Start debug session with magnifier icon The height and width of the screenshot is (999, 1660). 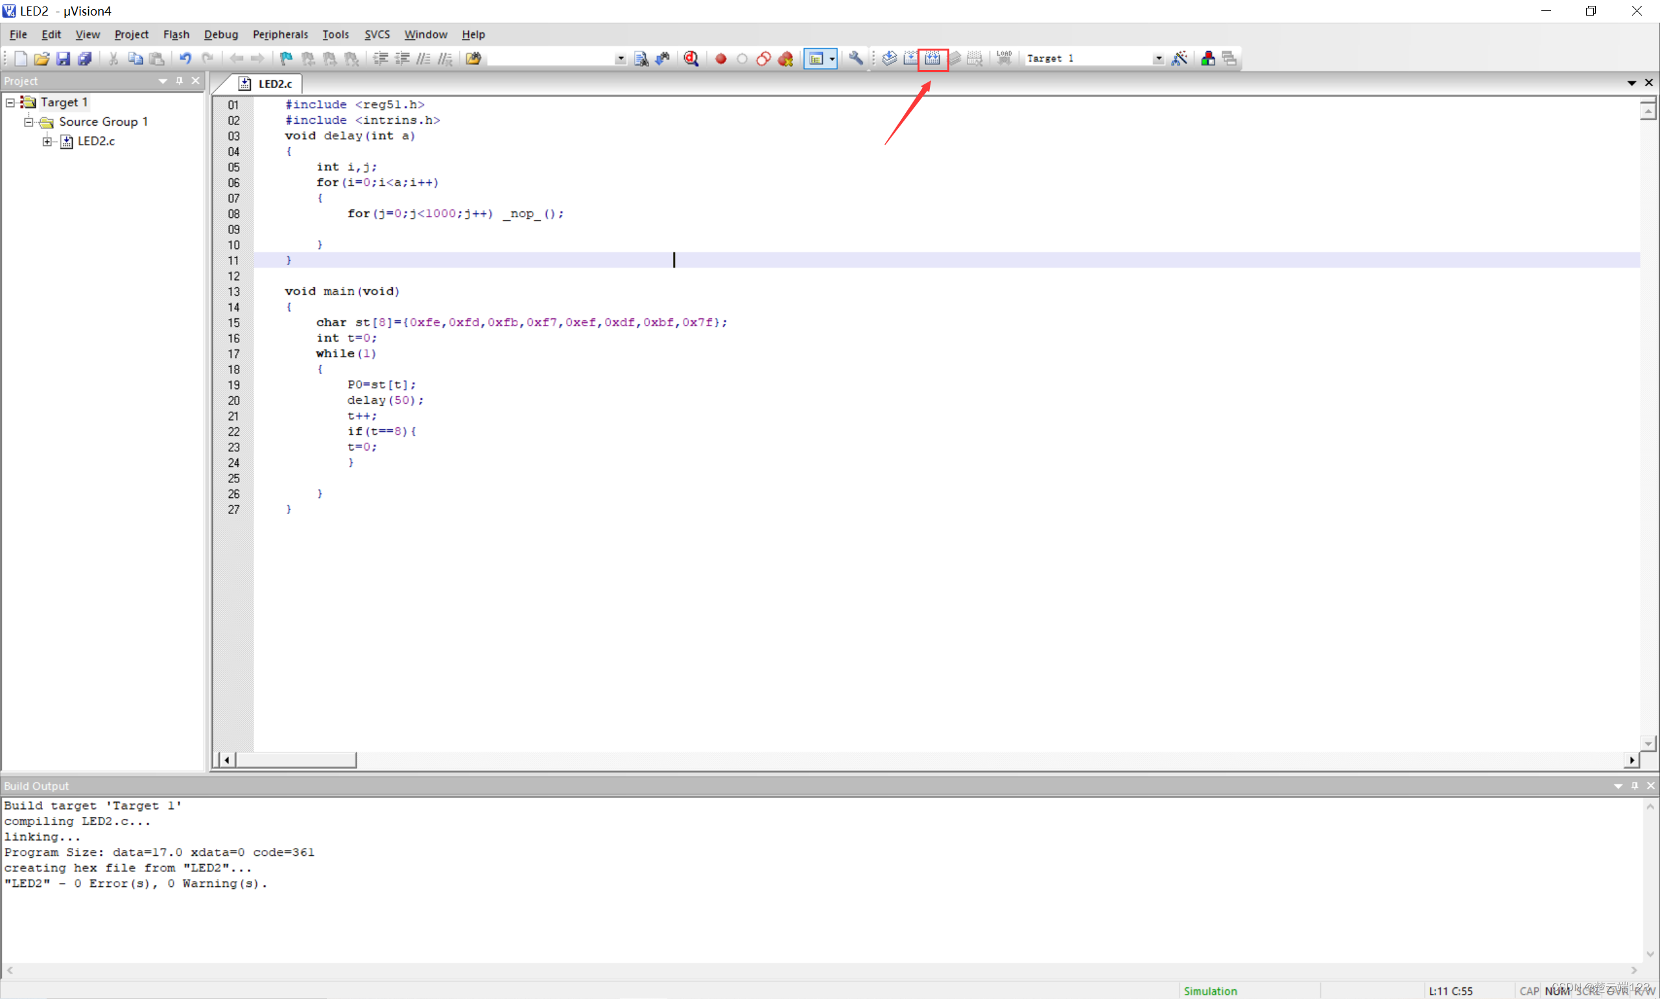691,58
